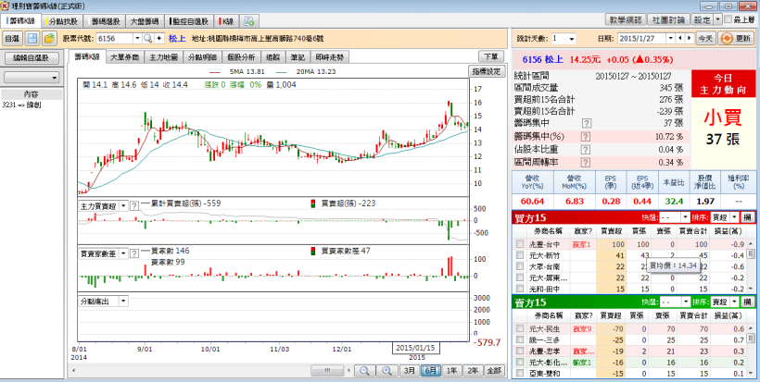This screenshot has width=760, height=382.
Task: Switch to the 監控自選股 top tab
Action: (x=189, y=21)
